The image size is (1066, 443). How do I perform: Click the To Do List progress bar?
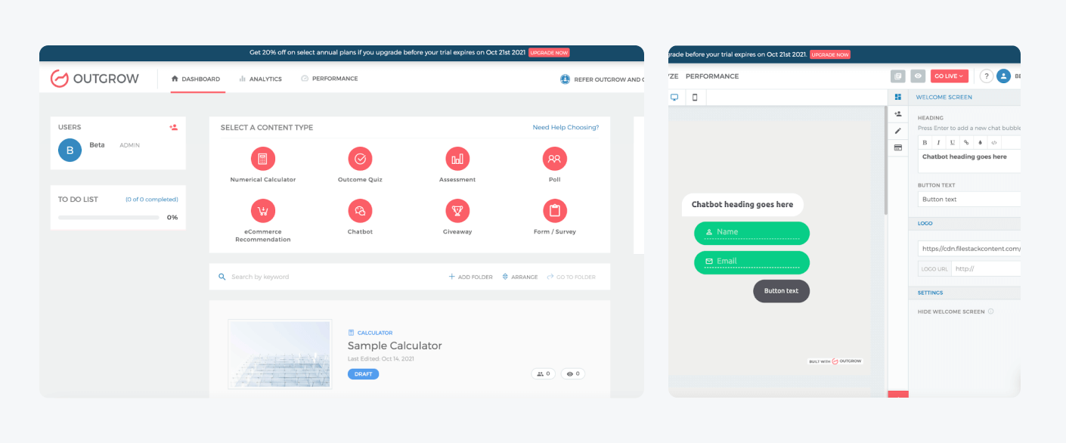(109, 217)
